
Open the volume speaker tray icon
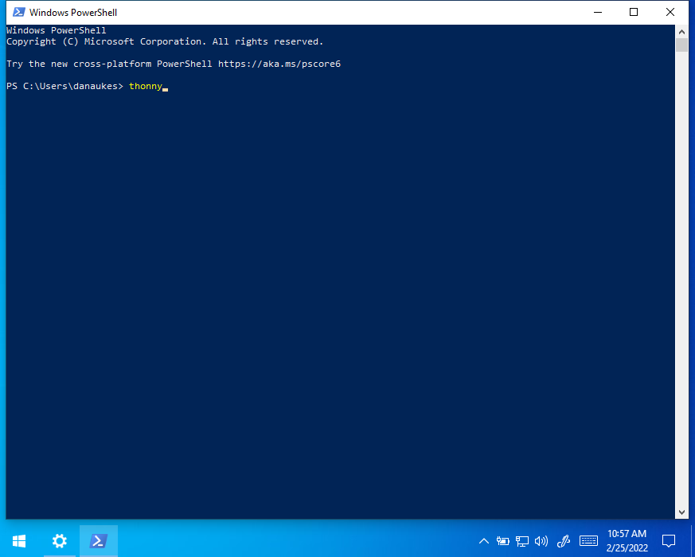541,541
